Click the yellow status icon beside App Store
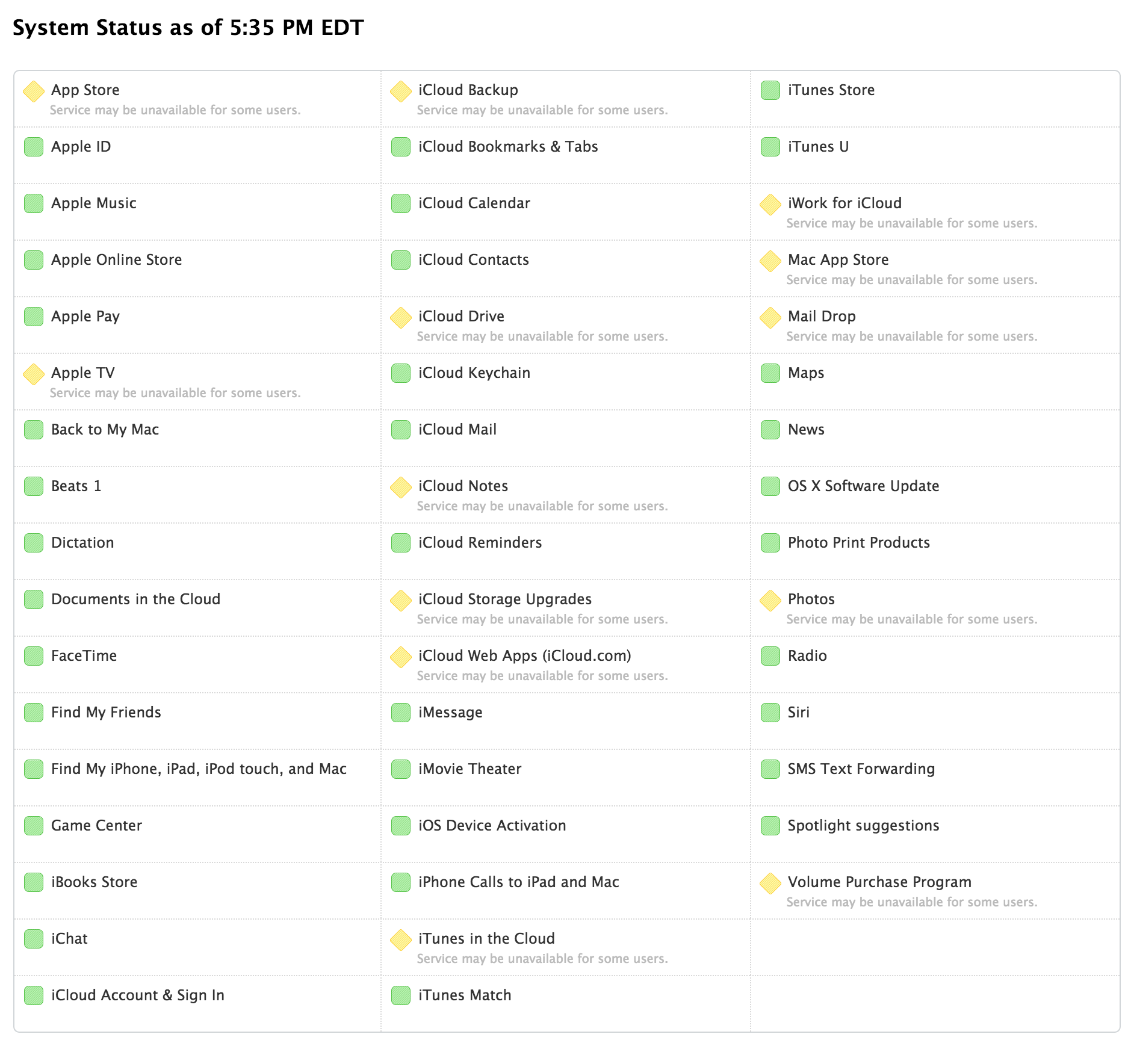1128x1040 pixels. coord(34,91)
